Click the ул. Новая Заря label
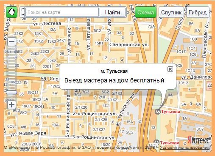The width and height of the screenshot is (215, 156). pyautogui.click(x=28, y=133)
